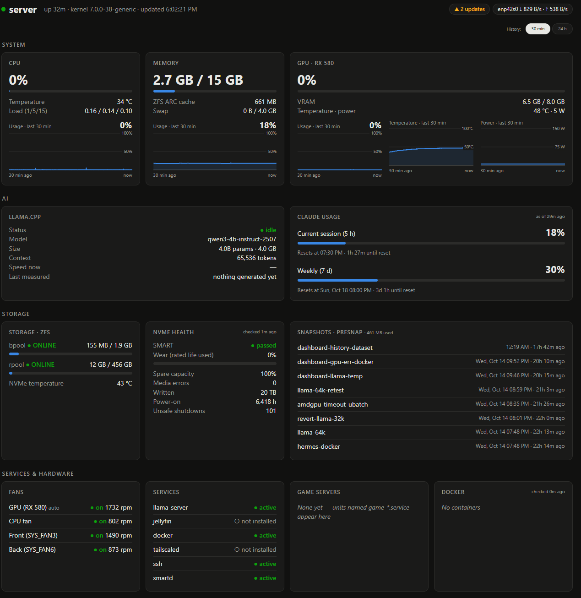Select the 30 min history toggle
Screen dimensions: 581x598
point(538,29)
